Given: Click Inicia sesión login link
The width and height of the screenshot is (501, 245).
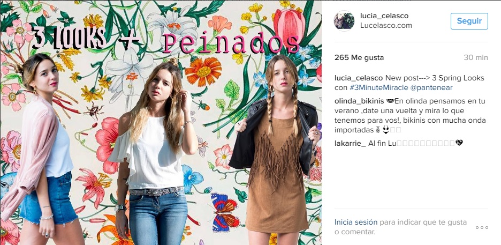Looking at the screenshot, I should tap(356, 222).
